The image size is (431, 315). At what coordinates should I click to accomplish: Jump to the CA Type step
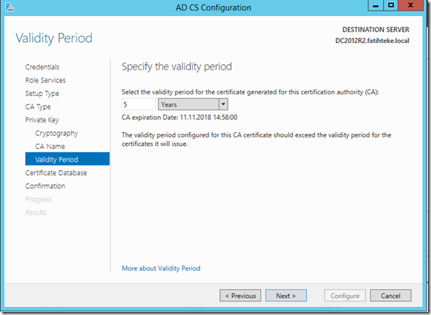tap(38, 107)
